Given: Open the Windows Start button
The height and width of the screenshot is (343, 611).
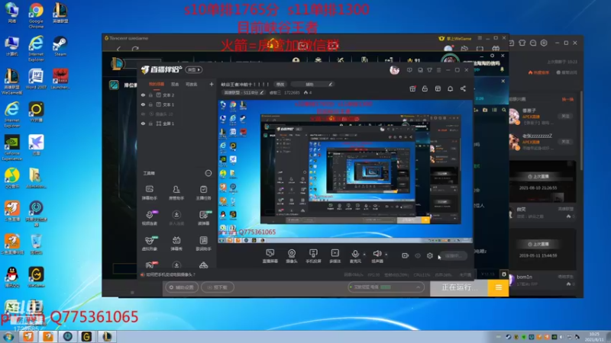Looking at the screenshot, I should click(8, 336).
